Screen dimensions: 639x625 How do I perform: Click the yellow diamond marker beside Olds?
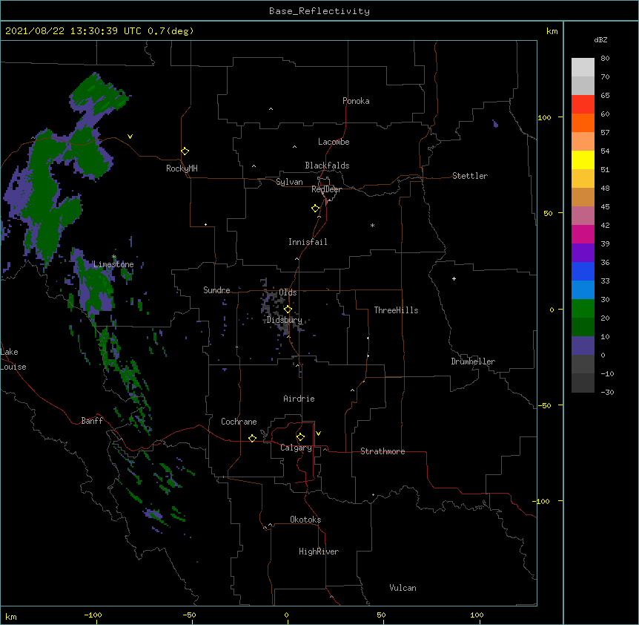pyautogui.click(x=288, y=310)
